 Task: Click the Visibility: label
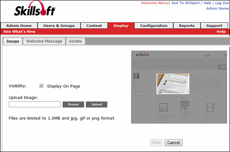tap(18, 86)
